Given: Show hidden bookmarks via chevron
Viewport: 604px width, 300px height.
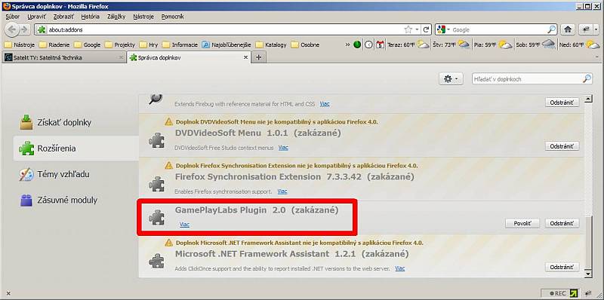Looking at the screenshot, I should pyautogui.click(x=347, y=44).
